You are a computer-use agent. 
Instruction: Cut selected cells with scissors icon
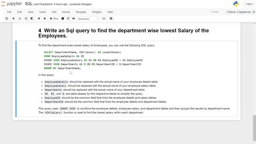(x=20, y=19)
